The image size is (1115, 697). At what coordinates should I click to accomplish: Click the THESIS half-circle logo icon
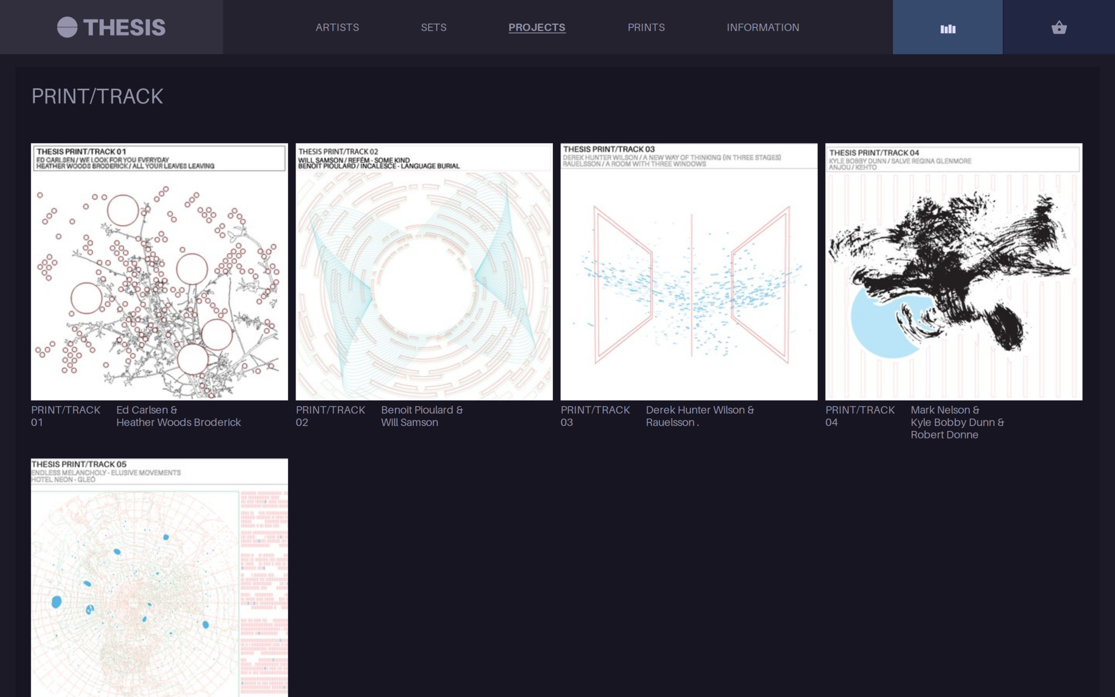pyautogui.click(x=67, y=27)
